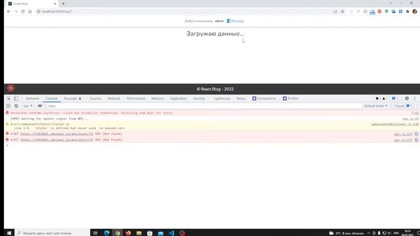The width and height of the screenshot is (420, 236).
Task: Open the Performance tab
Action: point(136,98)
